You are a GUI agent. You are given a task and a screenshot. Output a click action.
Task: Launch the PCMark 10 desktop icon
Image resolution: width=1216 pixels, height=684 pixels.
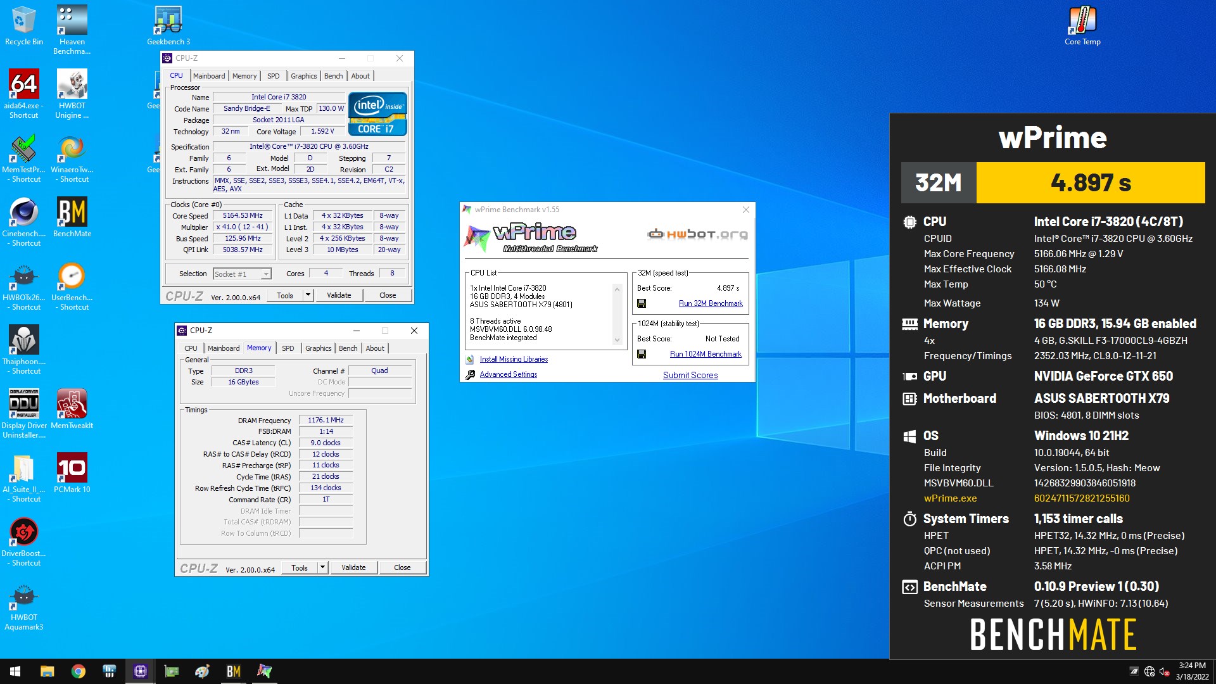[72, 473]
